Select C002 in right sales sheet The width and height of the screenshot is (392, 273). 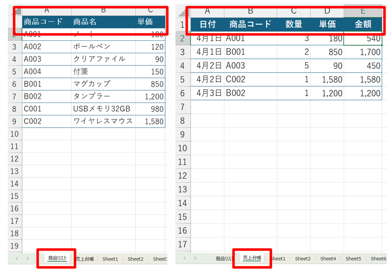point(250,80)
